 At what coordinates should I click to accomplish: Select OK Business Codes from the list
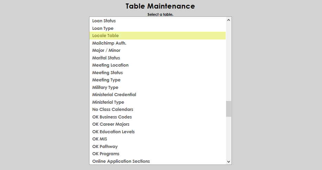pos(112,117)
